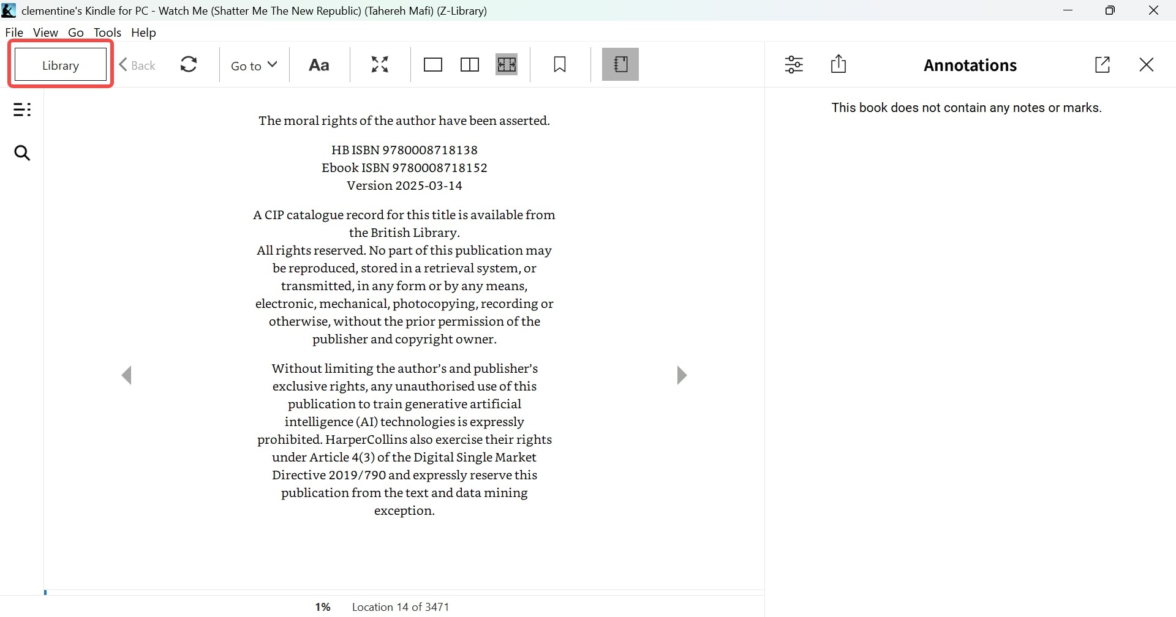Advance to the next page arrow

pos(682,375)
